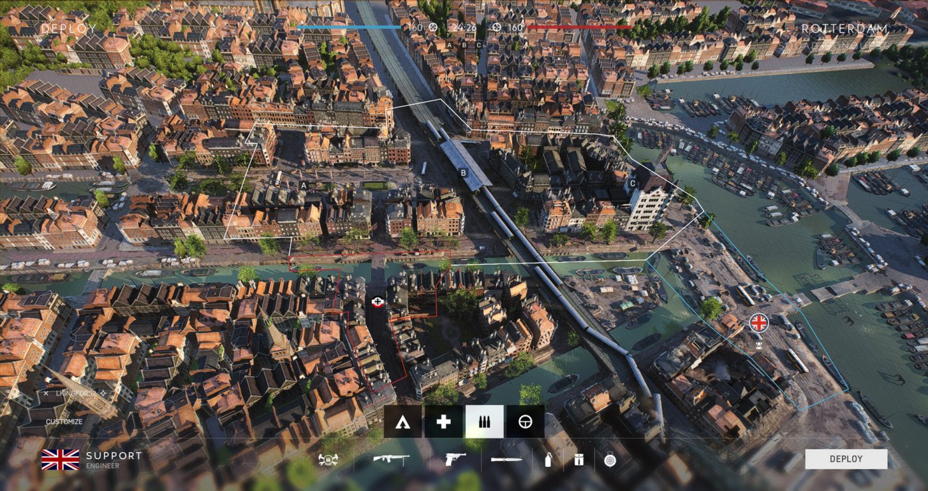Screen dimensions: 928x491
Task: Select the Recon class crosshair icon
Action: tap(525, 421)
